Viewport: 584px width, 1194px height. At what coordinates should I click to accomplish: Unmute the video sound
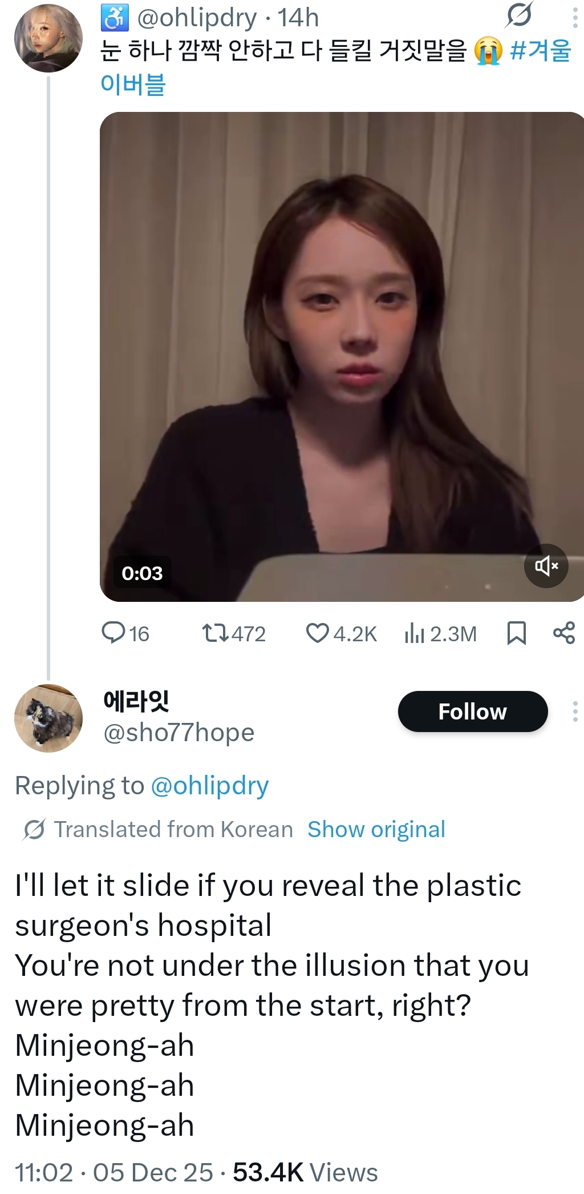coord(546,566)
